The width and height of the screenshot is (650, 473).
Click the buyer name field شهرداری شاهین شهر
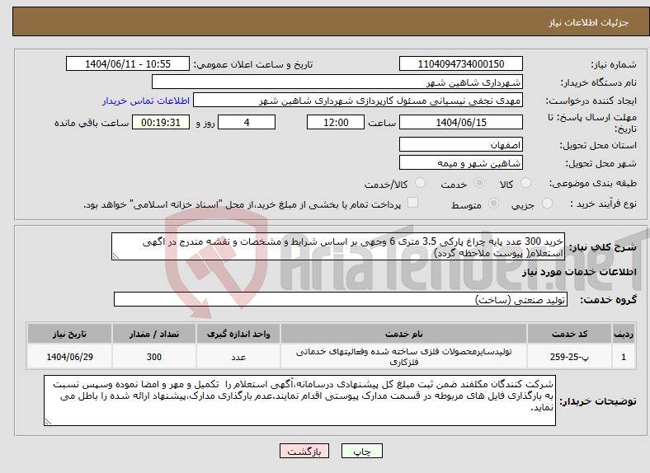tap(337, 82)
